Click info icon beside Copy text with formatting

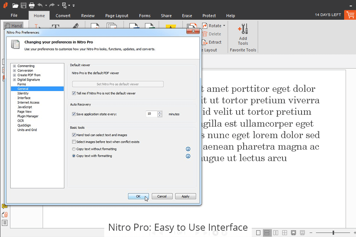188,156
